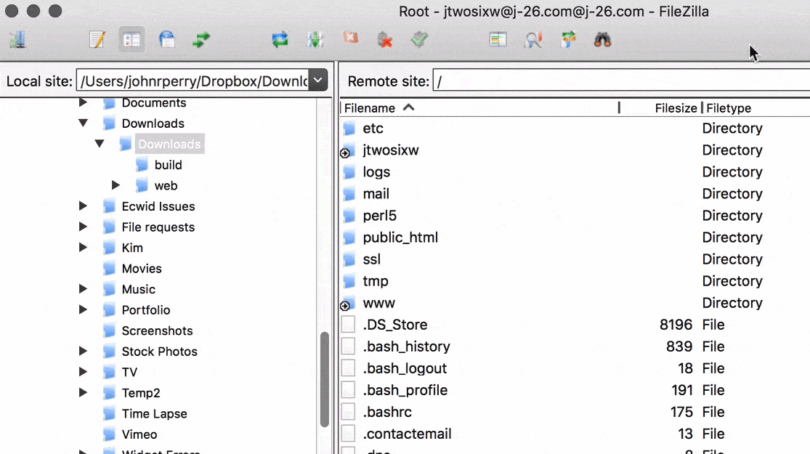Toggle transfer queue display icon
The height and width of the screenshot is (454, 810).
tap(201, 39)
